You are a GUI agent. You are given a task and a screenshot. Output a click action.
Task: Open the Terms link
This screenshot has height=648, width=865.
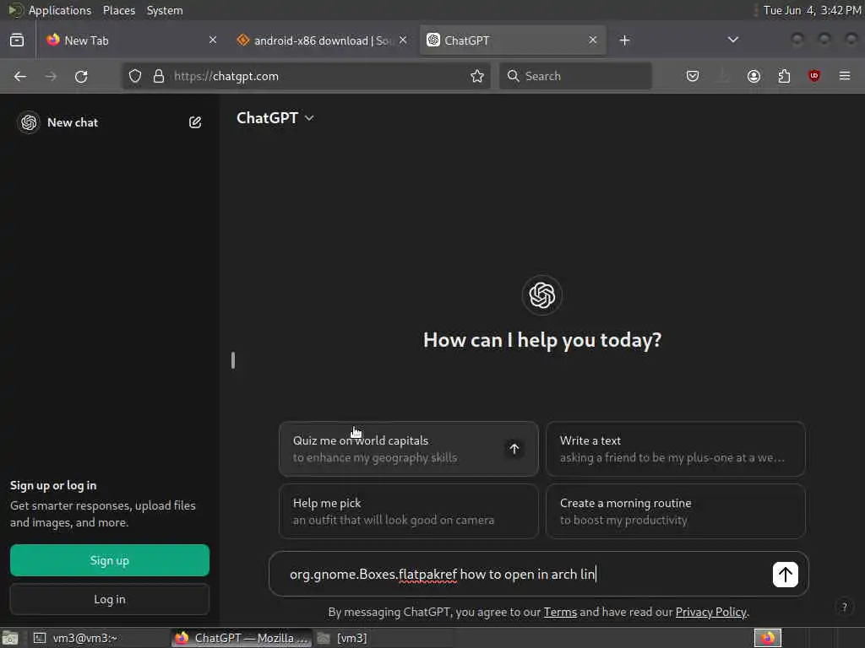point(560,613)
